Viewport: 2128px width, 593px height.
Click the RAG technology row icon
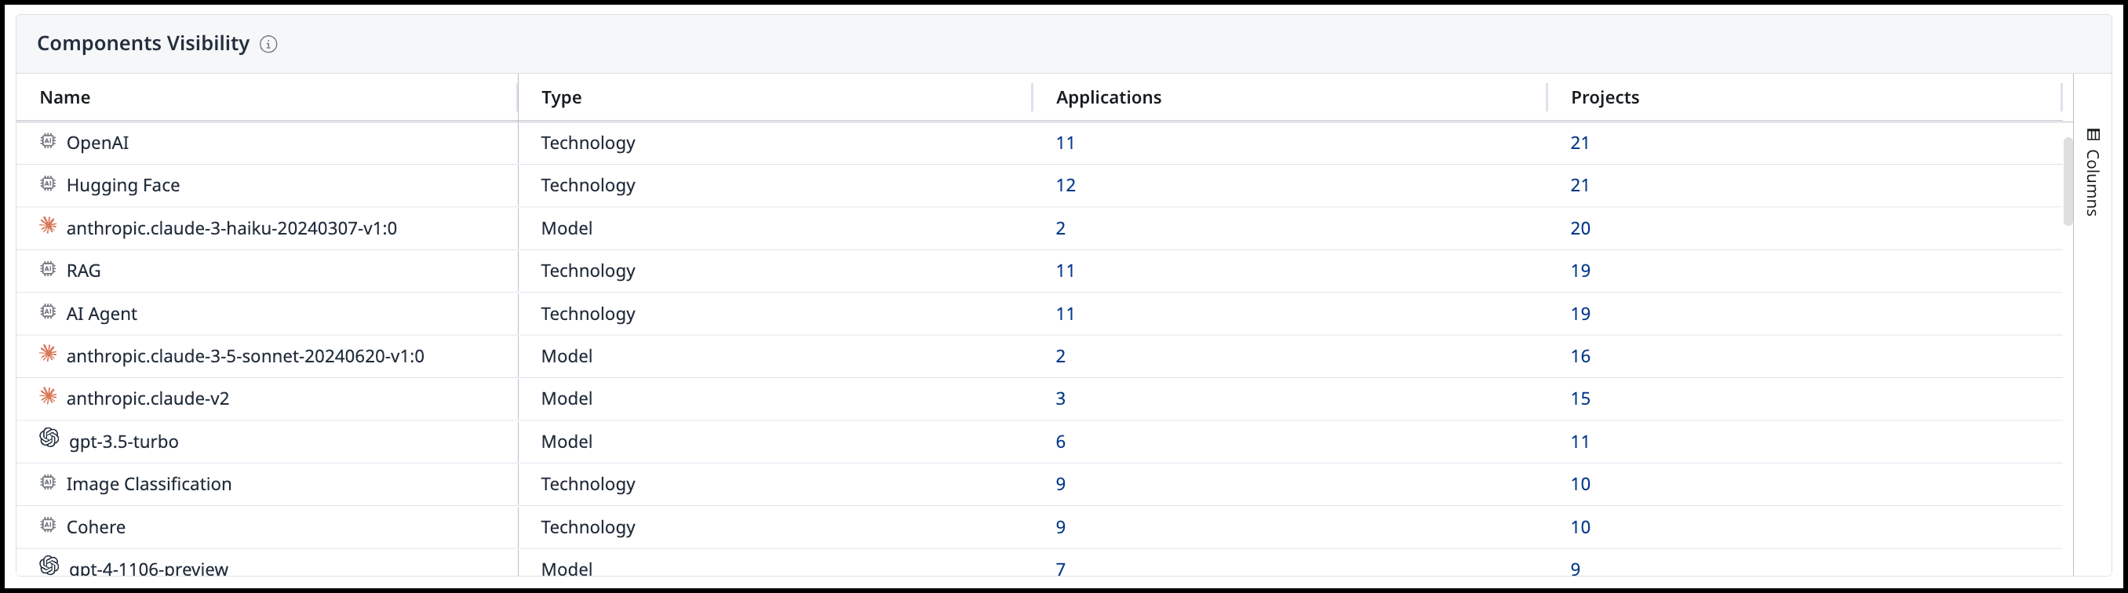point(48,269)
